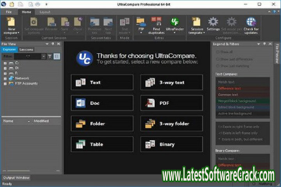
Task: Start a Doc compare
Action: pyautogui.click(x=102, y=103)
